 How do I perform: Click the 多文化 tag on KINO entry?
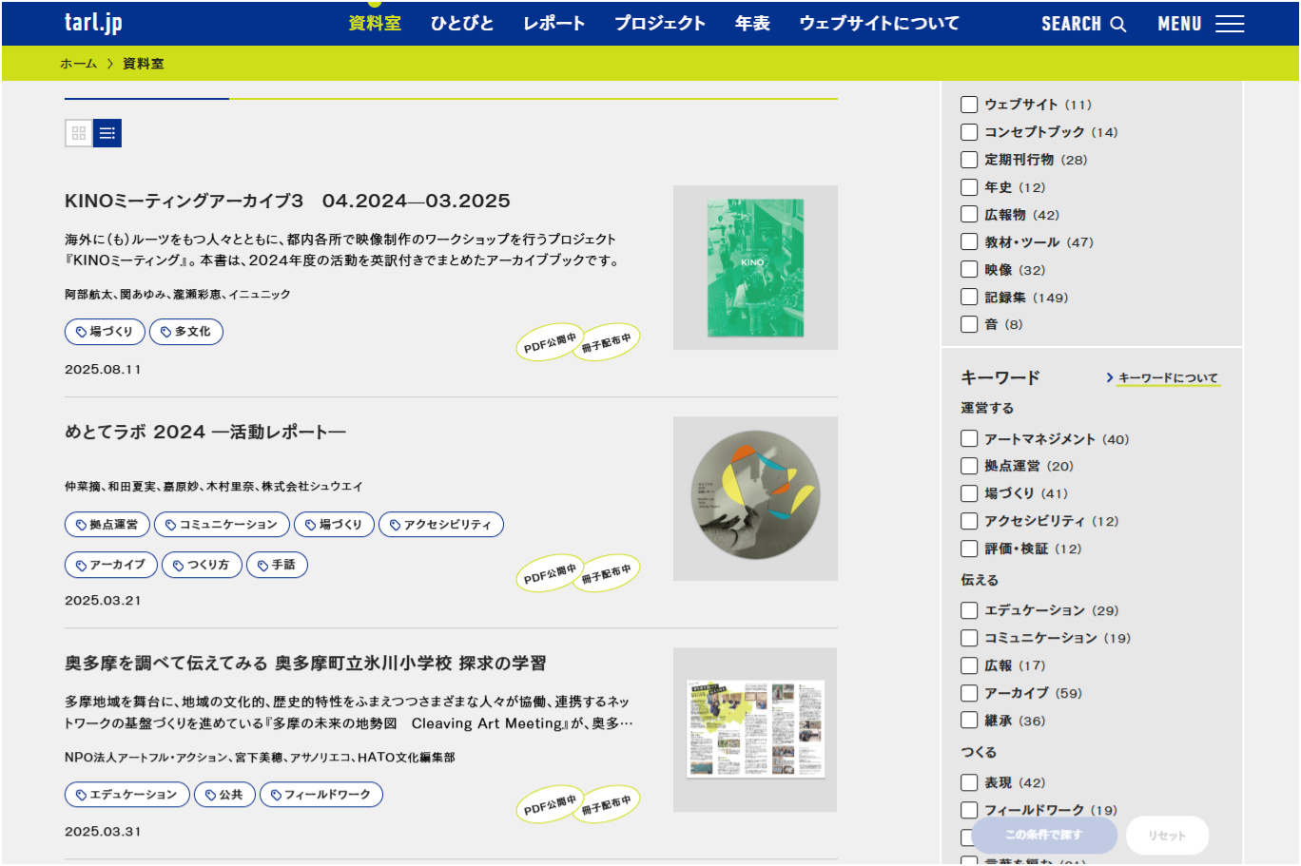(x=186, y=332)
